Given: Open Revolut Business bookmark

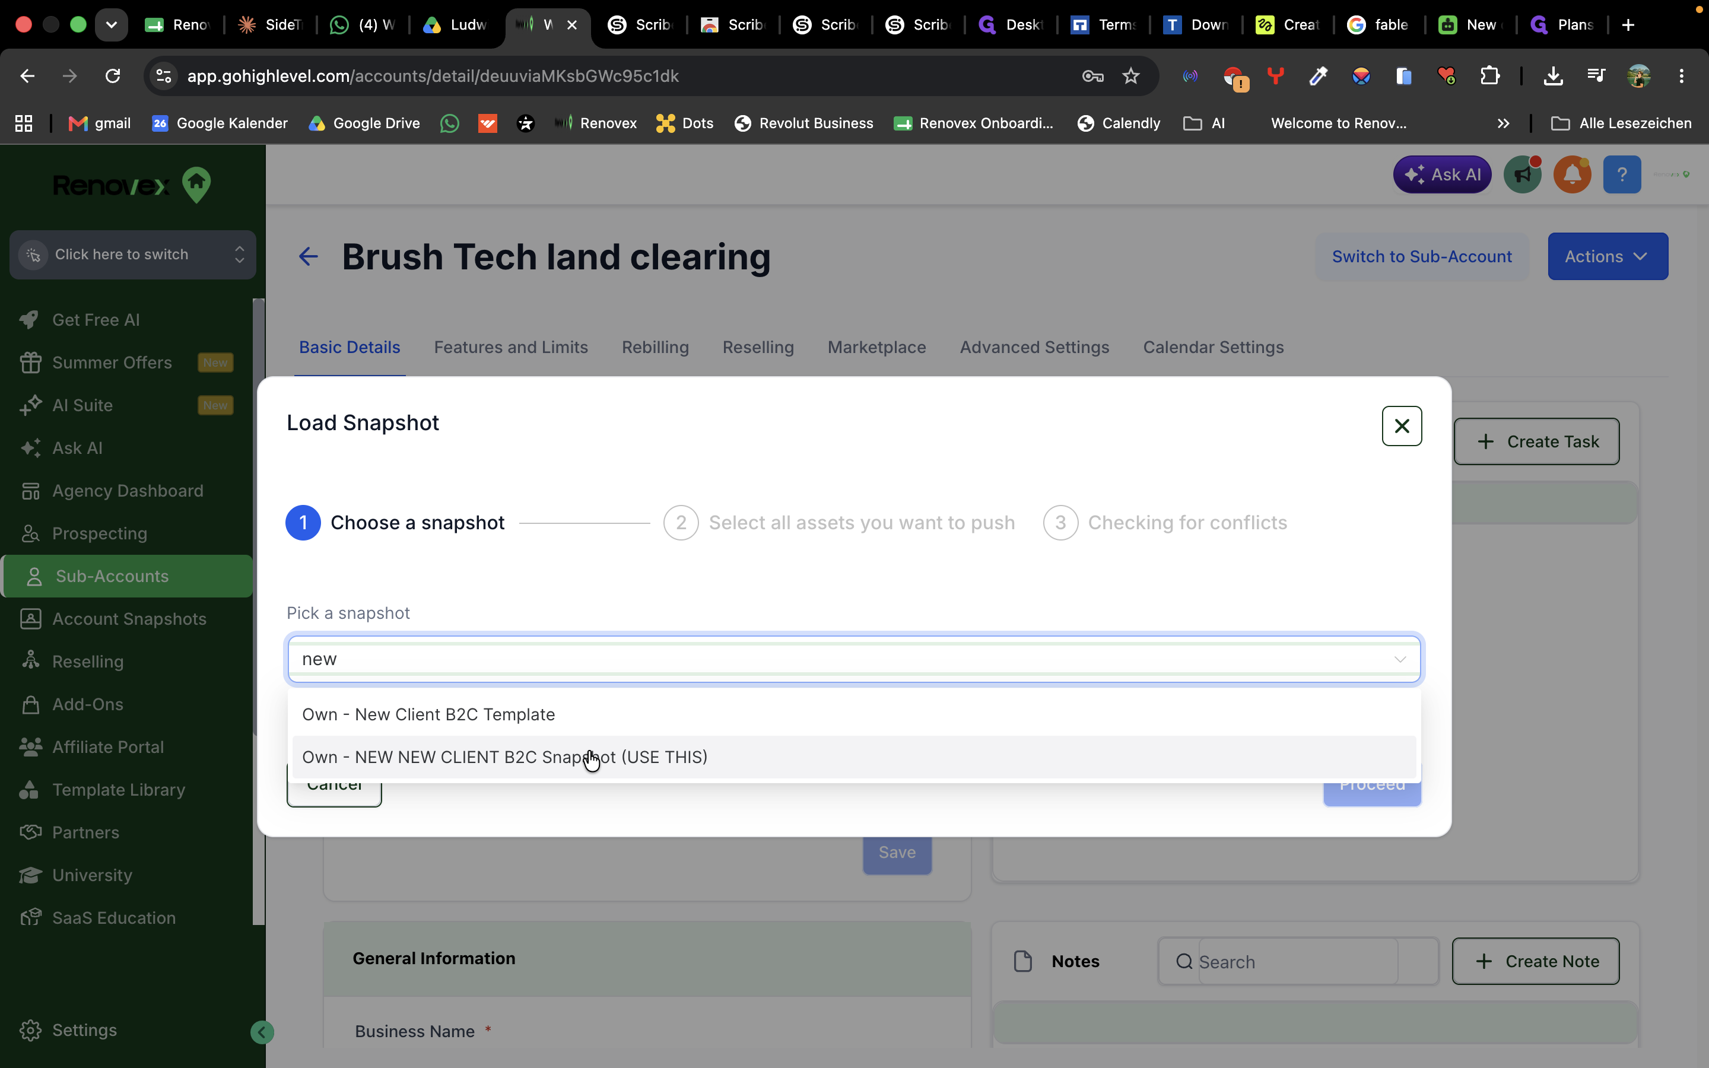Looking at the screenshot, I should 803,123.
